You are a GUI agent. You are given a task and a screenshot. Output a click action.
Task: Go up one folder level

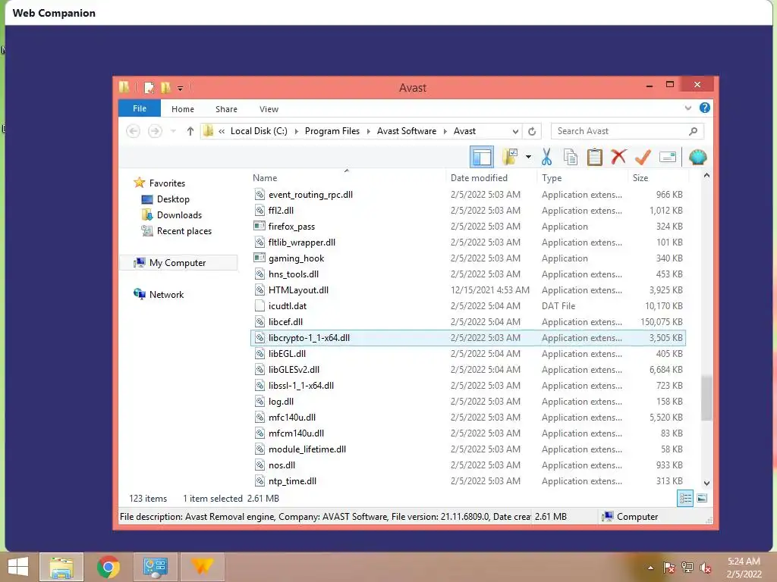point(190,131)
